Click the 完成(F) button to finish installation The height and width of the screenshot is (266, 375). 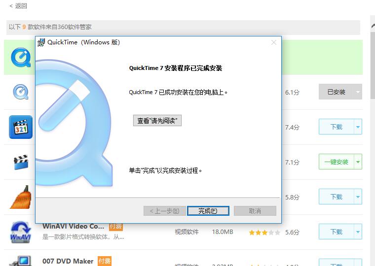pos(208,211)
